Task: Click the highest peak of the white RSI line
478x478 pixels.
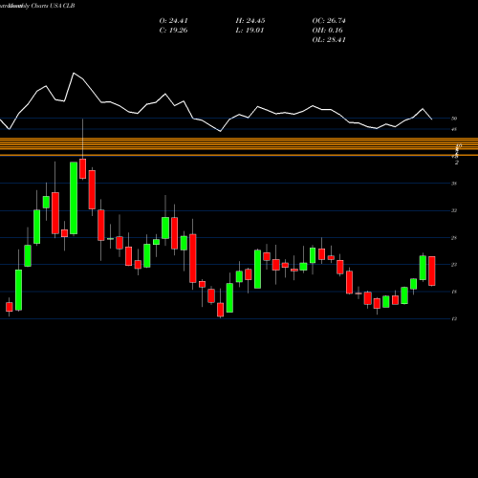Action: (74, 74)
